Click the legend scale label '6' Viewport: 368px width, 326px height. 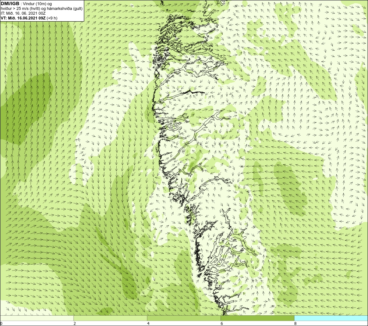click(x=222, y=323)
